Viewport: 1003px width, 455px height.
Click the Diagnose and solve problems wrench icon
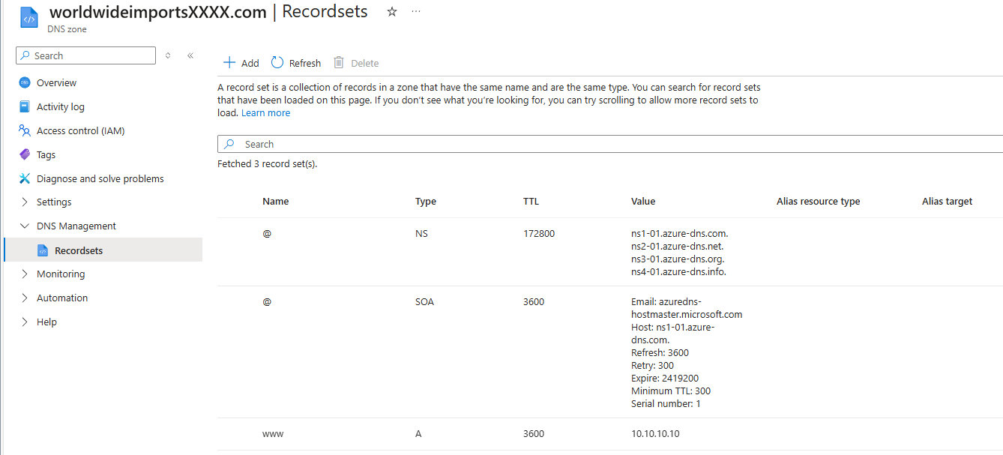25,178
